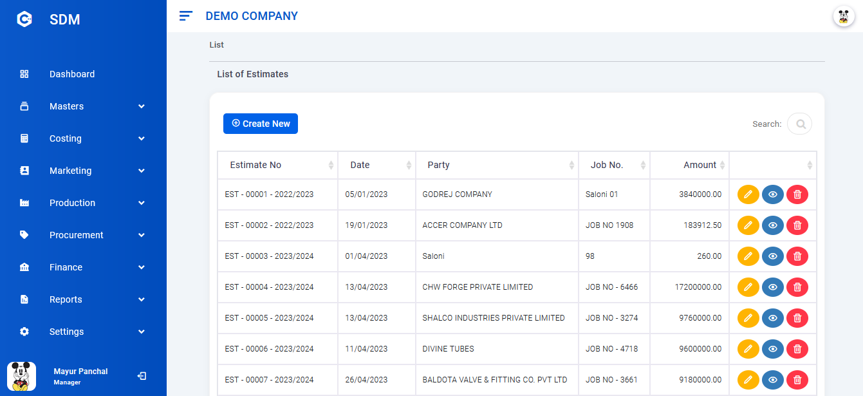This screenshot has width=863, height=396.
Task: View the ACCER COMPANY LTD estimate eye icon
Action: point(773,225)
